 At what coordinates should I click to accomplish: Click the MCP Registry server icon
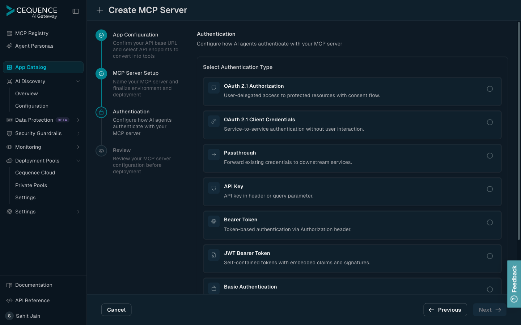(x=9, y=33)
